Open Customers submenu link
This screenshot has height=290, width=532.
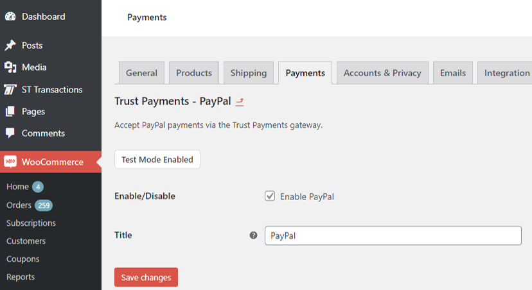click(26, 241)
